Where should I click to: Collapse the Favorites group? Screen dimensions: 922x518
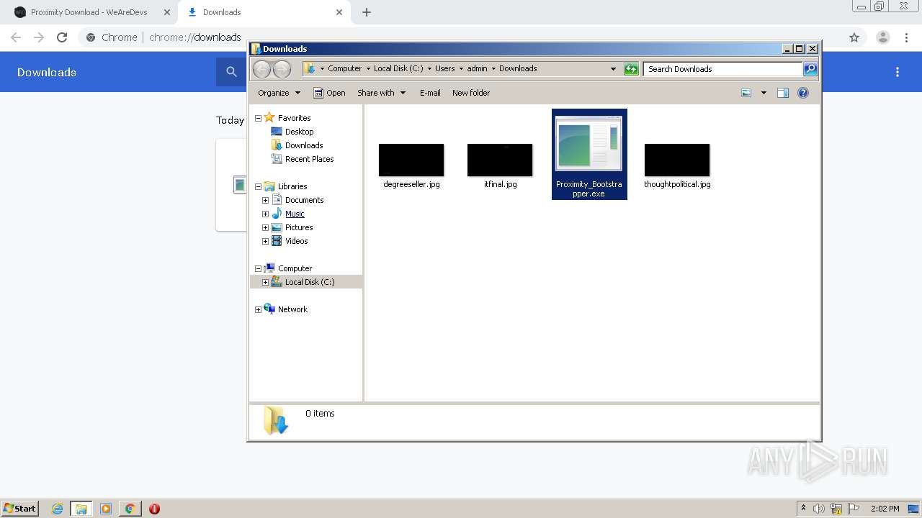[258, 118]
